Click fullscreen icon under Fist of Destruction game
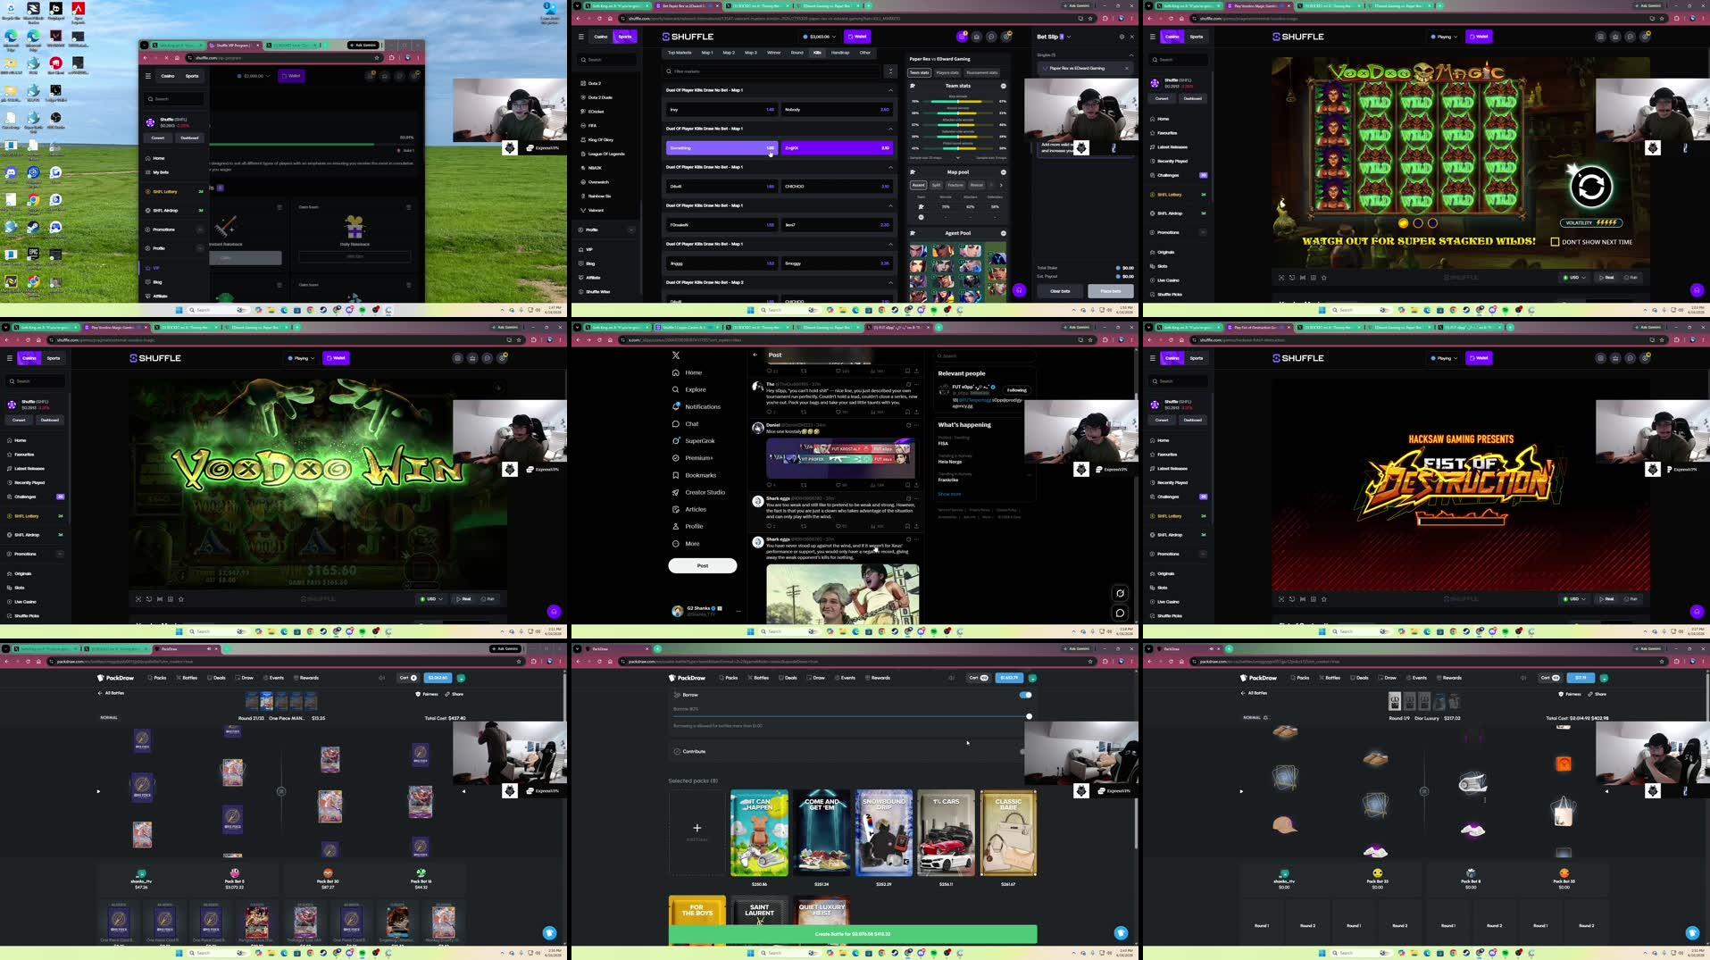1710x960 pixels. coord(1281,599)
